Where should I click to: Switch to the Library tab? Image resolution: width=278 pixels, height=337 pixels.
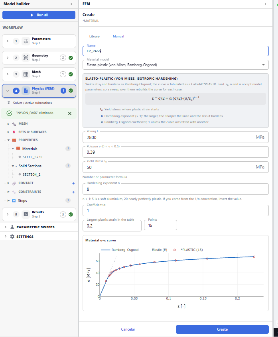[x=95, y=36]
